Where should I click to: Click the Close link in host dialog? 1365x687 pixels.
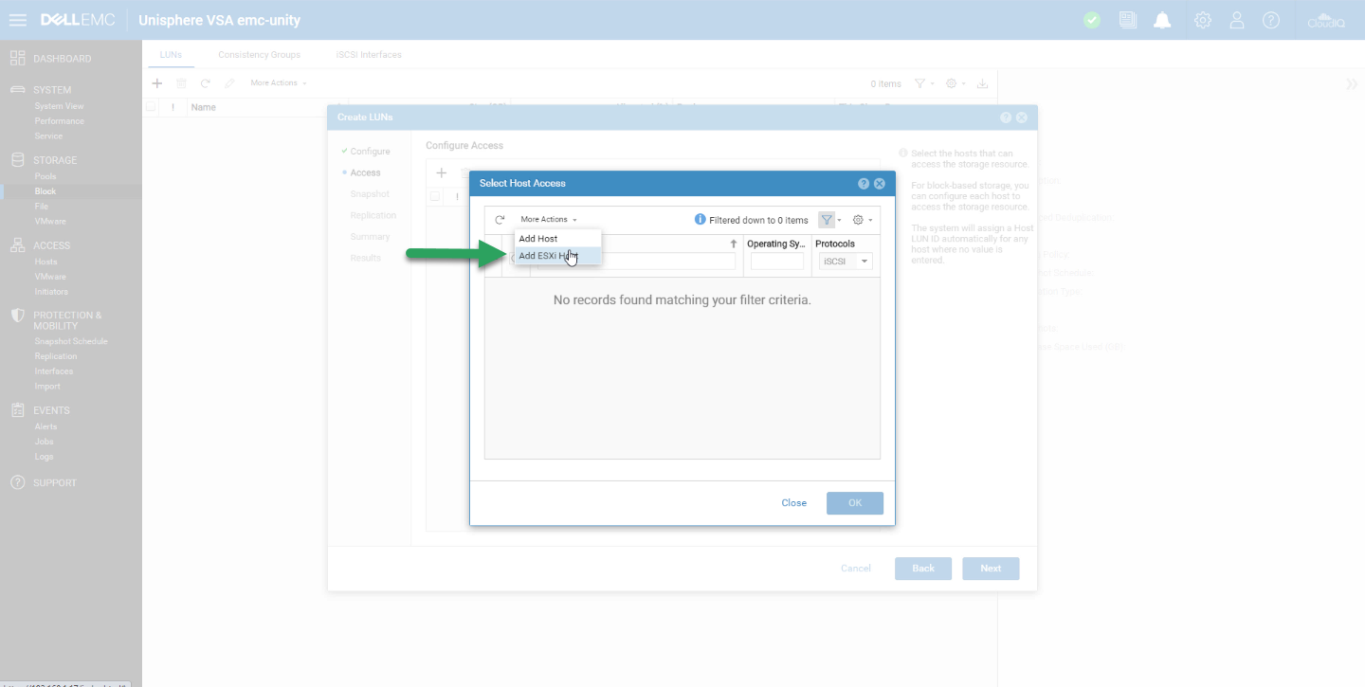click(x=793, y=503)
